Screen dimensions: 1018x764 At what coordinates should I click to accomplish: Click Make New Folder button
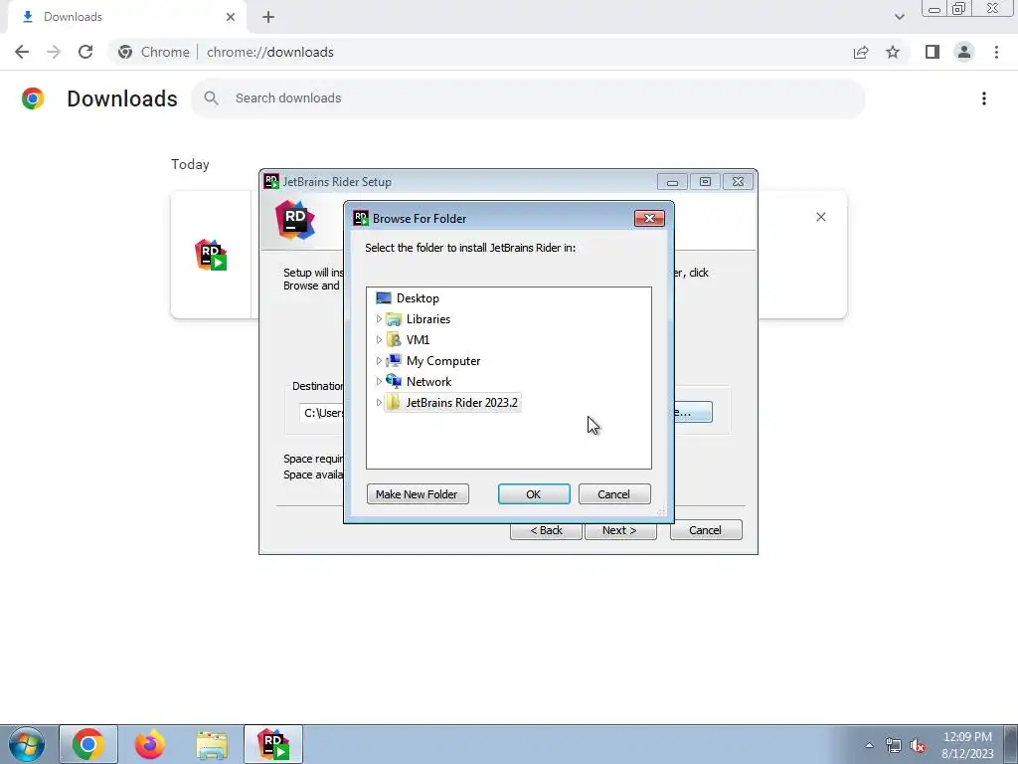point(418,494)
